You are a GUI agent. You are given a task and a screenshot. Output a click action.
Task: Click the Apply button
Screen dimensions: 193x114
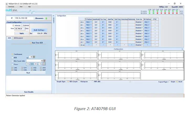coord(22,33)
